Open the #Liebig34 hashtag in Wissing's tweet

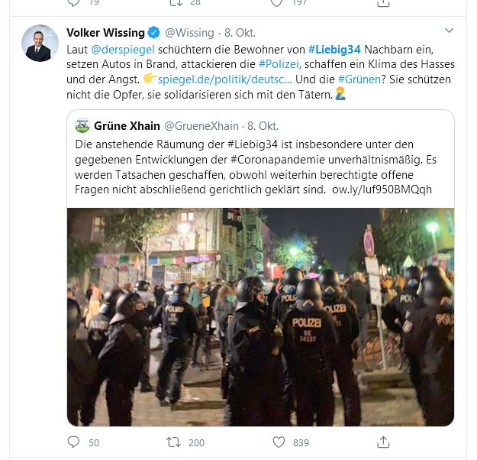click(334, 50)
